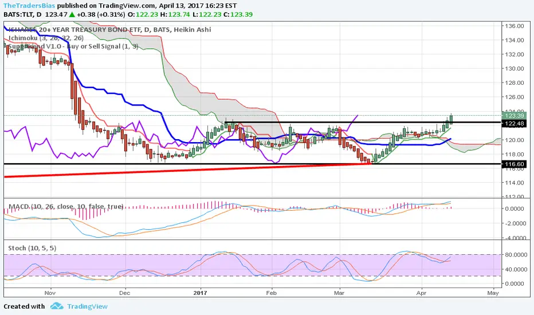534x315 pixels.
Task: Click the Nov label on time axis
Action: 50,293
